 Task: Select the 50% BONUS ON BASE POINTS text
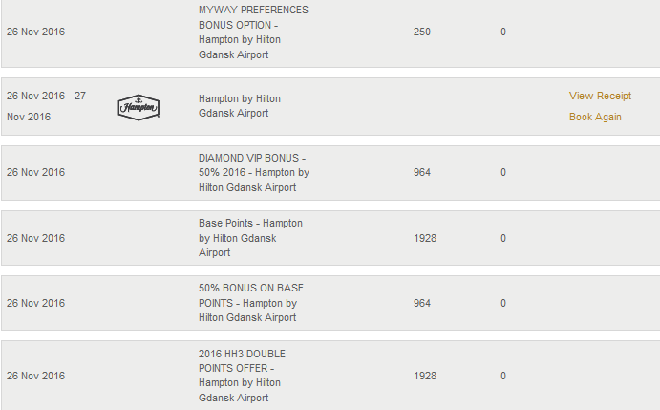(x=251, y=303)
